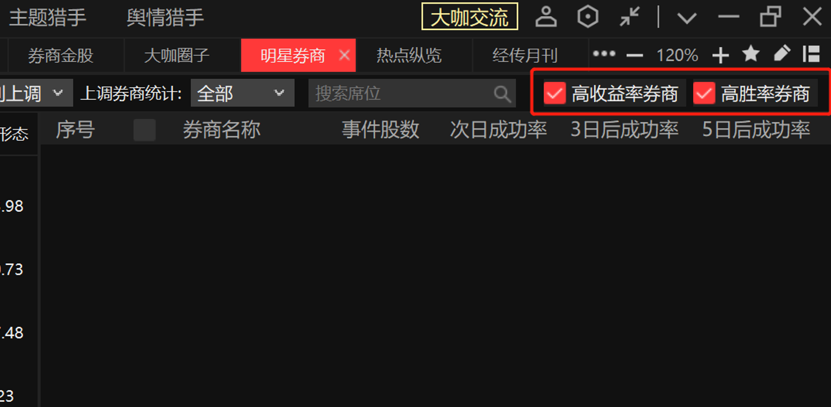Click the pencil edit icon
This screenshot has height=407, width=831.
781,54
